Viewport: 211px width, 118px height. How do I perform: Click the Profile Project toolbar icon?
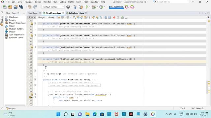pos(101,7)
